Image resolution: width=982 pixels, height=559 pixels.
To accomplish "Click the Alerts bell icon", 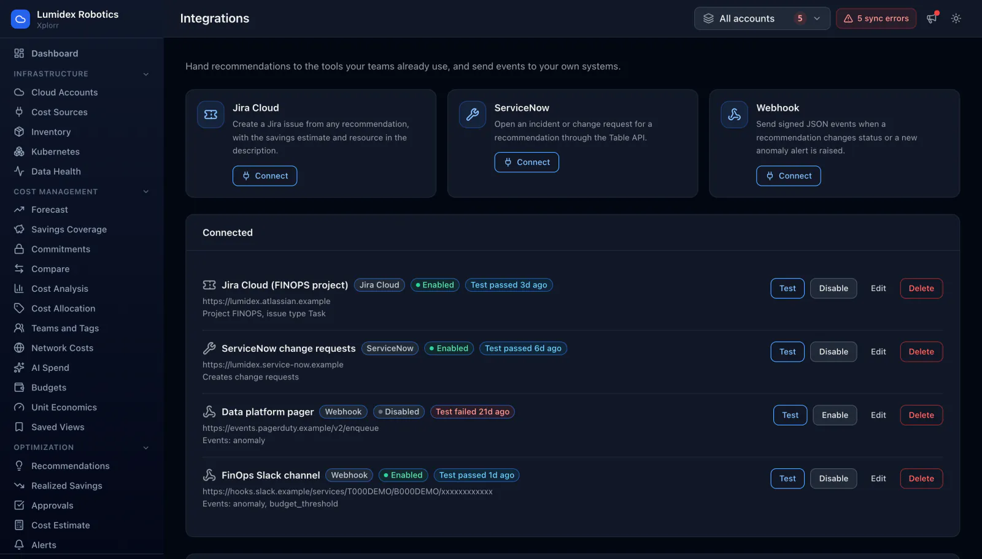I will coord(19,545).
